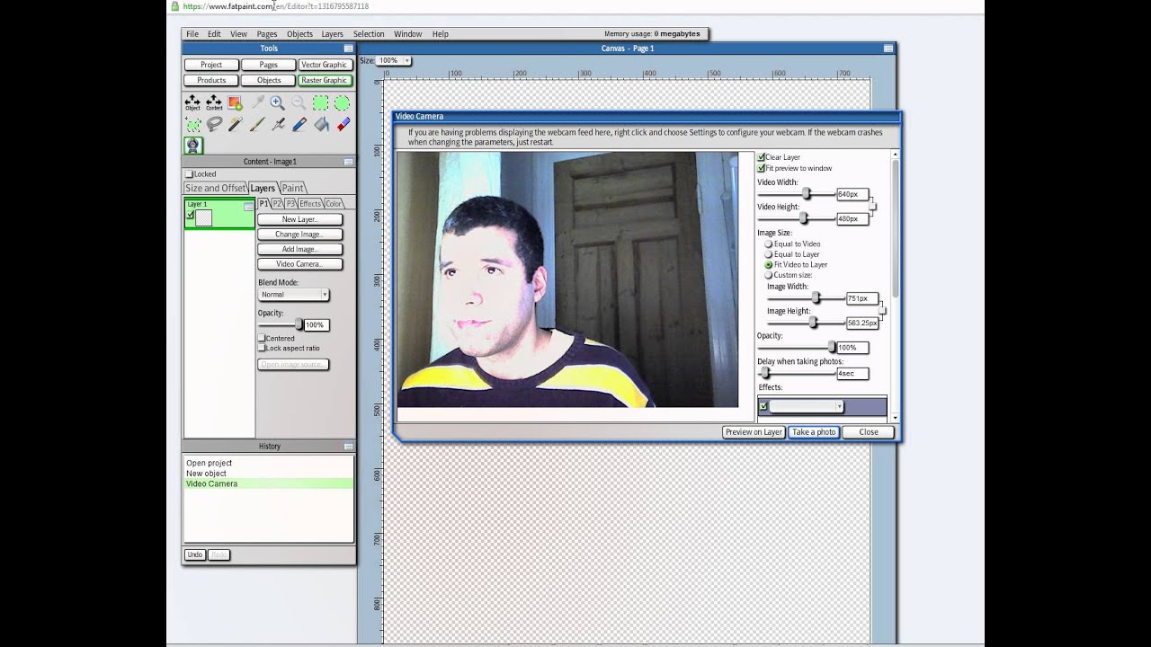1151x647 pixels.
Task: Open the Layers menu
Action: [x=333, y=34]
